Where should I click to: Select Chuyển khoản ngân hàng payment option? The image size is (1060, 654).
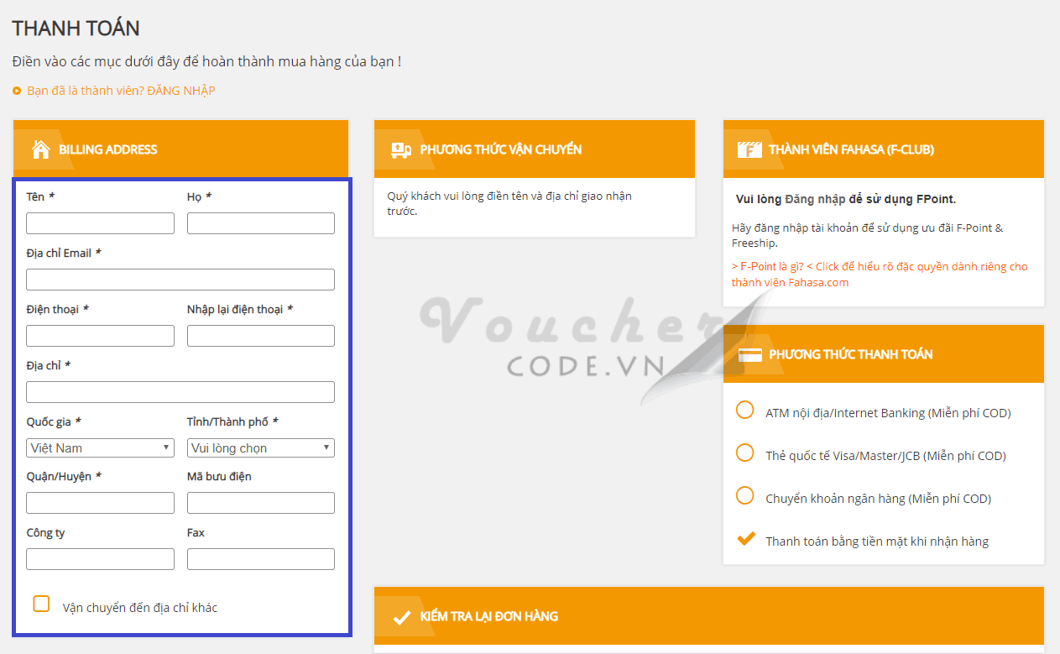click(x=744, y=496)
